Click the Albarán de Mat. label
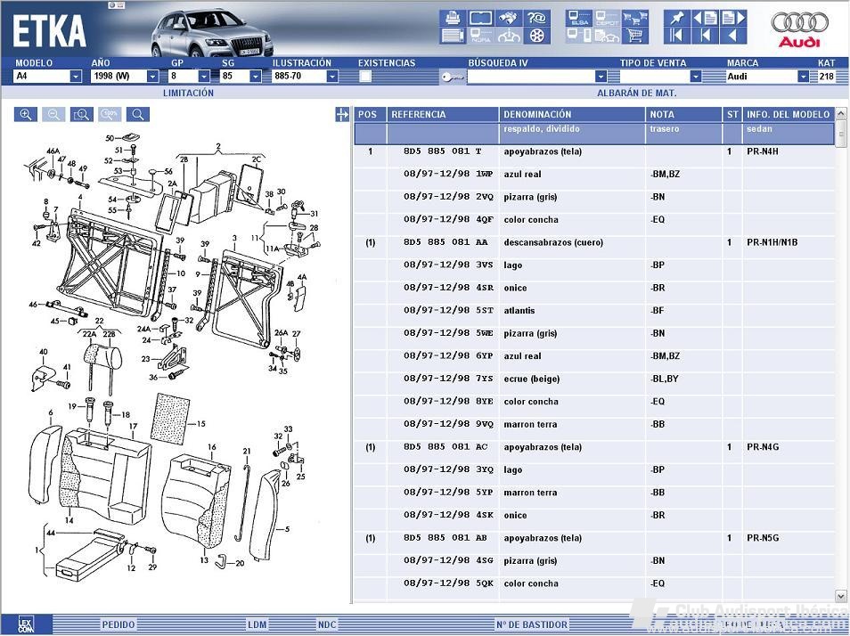Viewport: 850px width, 636px height. (637, 94)
